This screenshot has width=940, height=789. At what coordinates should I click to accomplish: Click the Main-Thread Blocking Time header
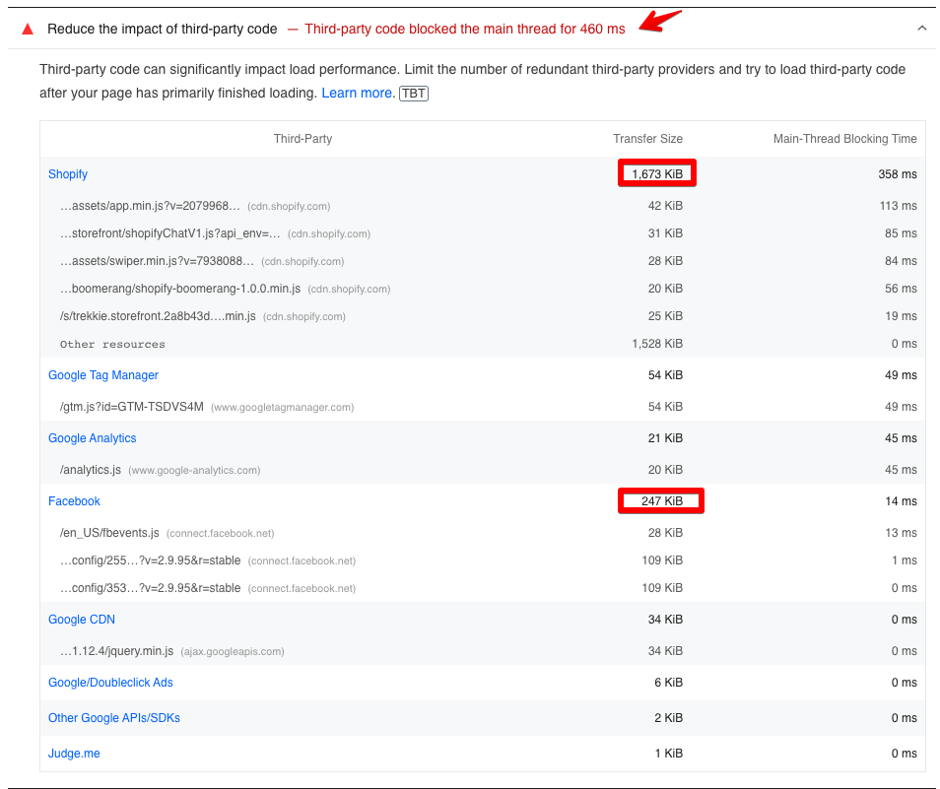(x=844, y=139)
